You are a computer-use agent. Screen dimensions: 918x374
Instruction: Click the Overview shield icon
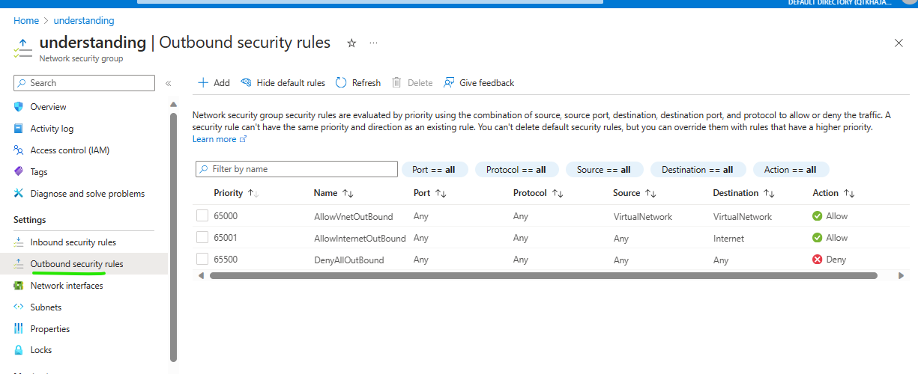pos(19,107)
